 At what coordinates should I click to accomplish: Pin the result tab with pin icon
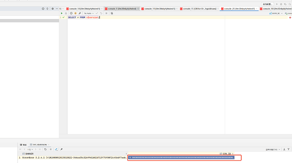click(61, 149)
